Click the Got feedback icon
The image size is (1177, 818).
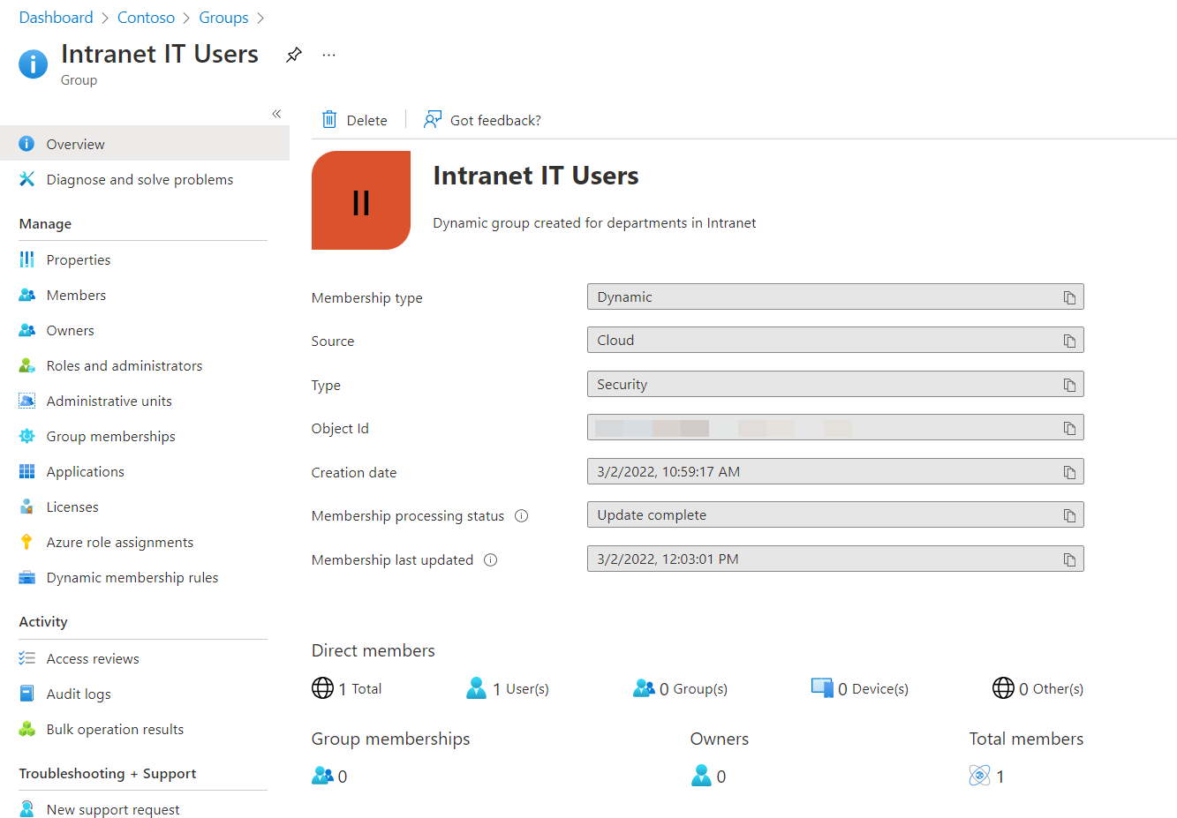(x=432, y=119)
